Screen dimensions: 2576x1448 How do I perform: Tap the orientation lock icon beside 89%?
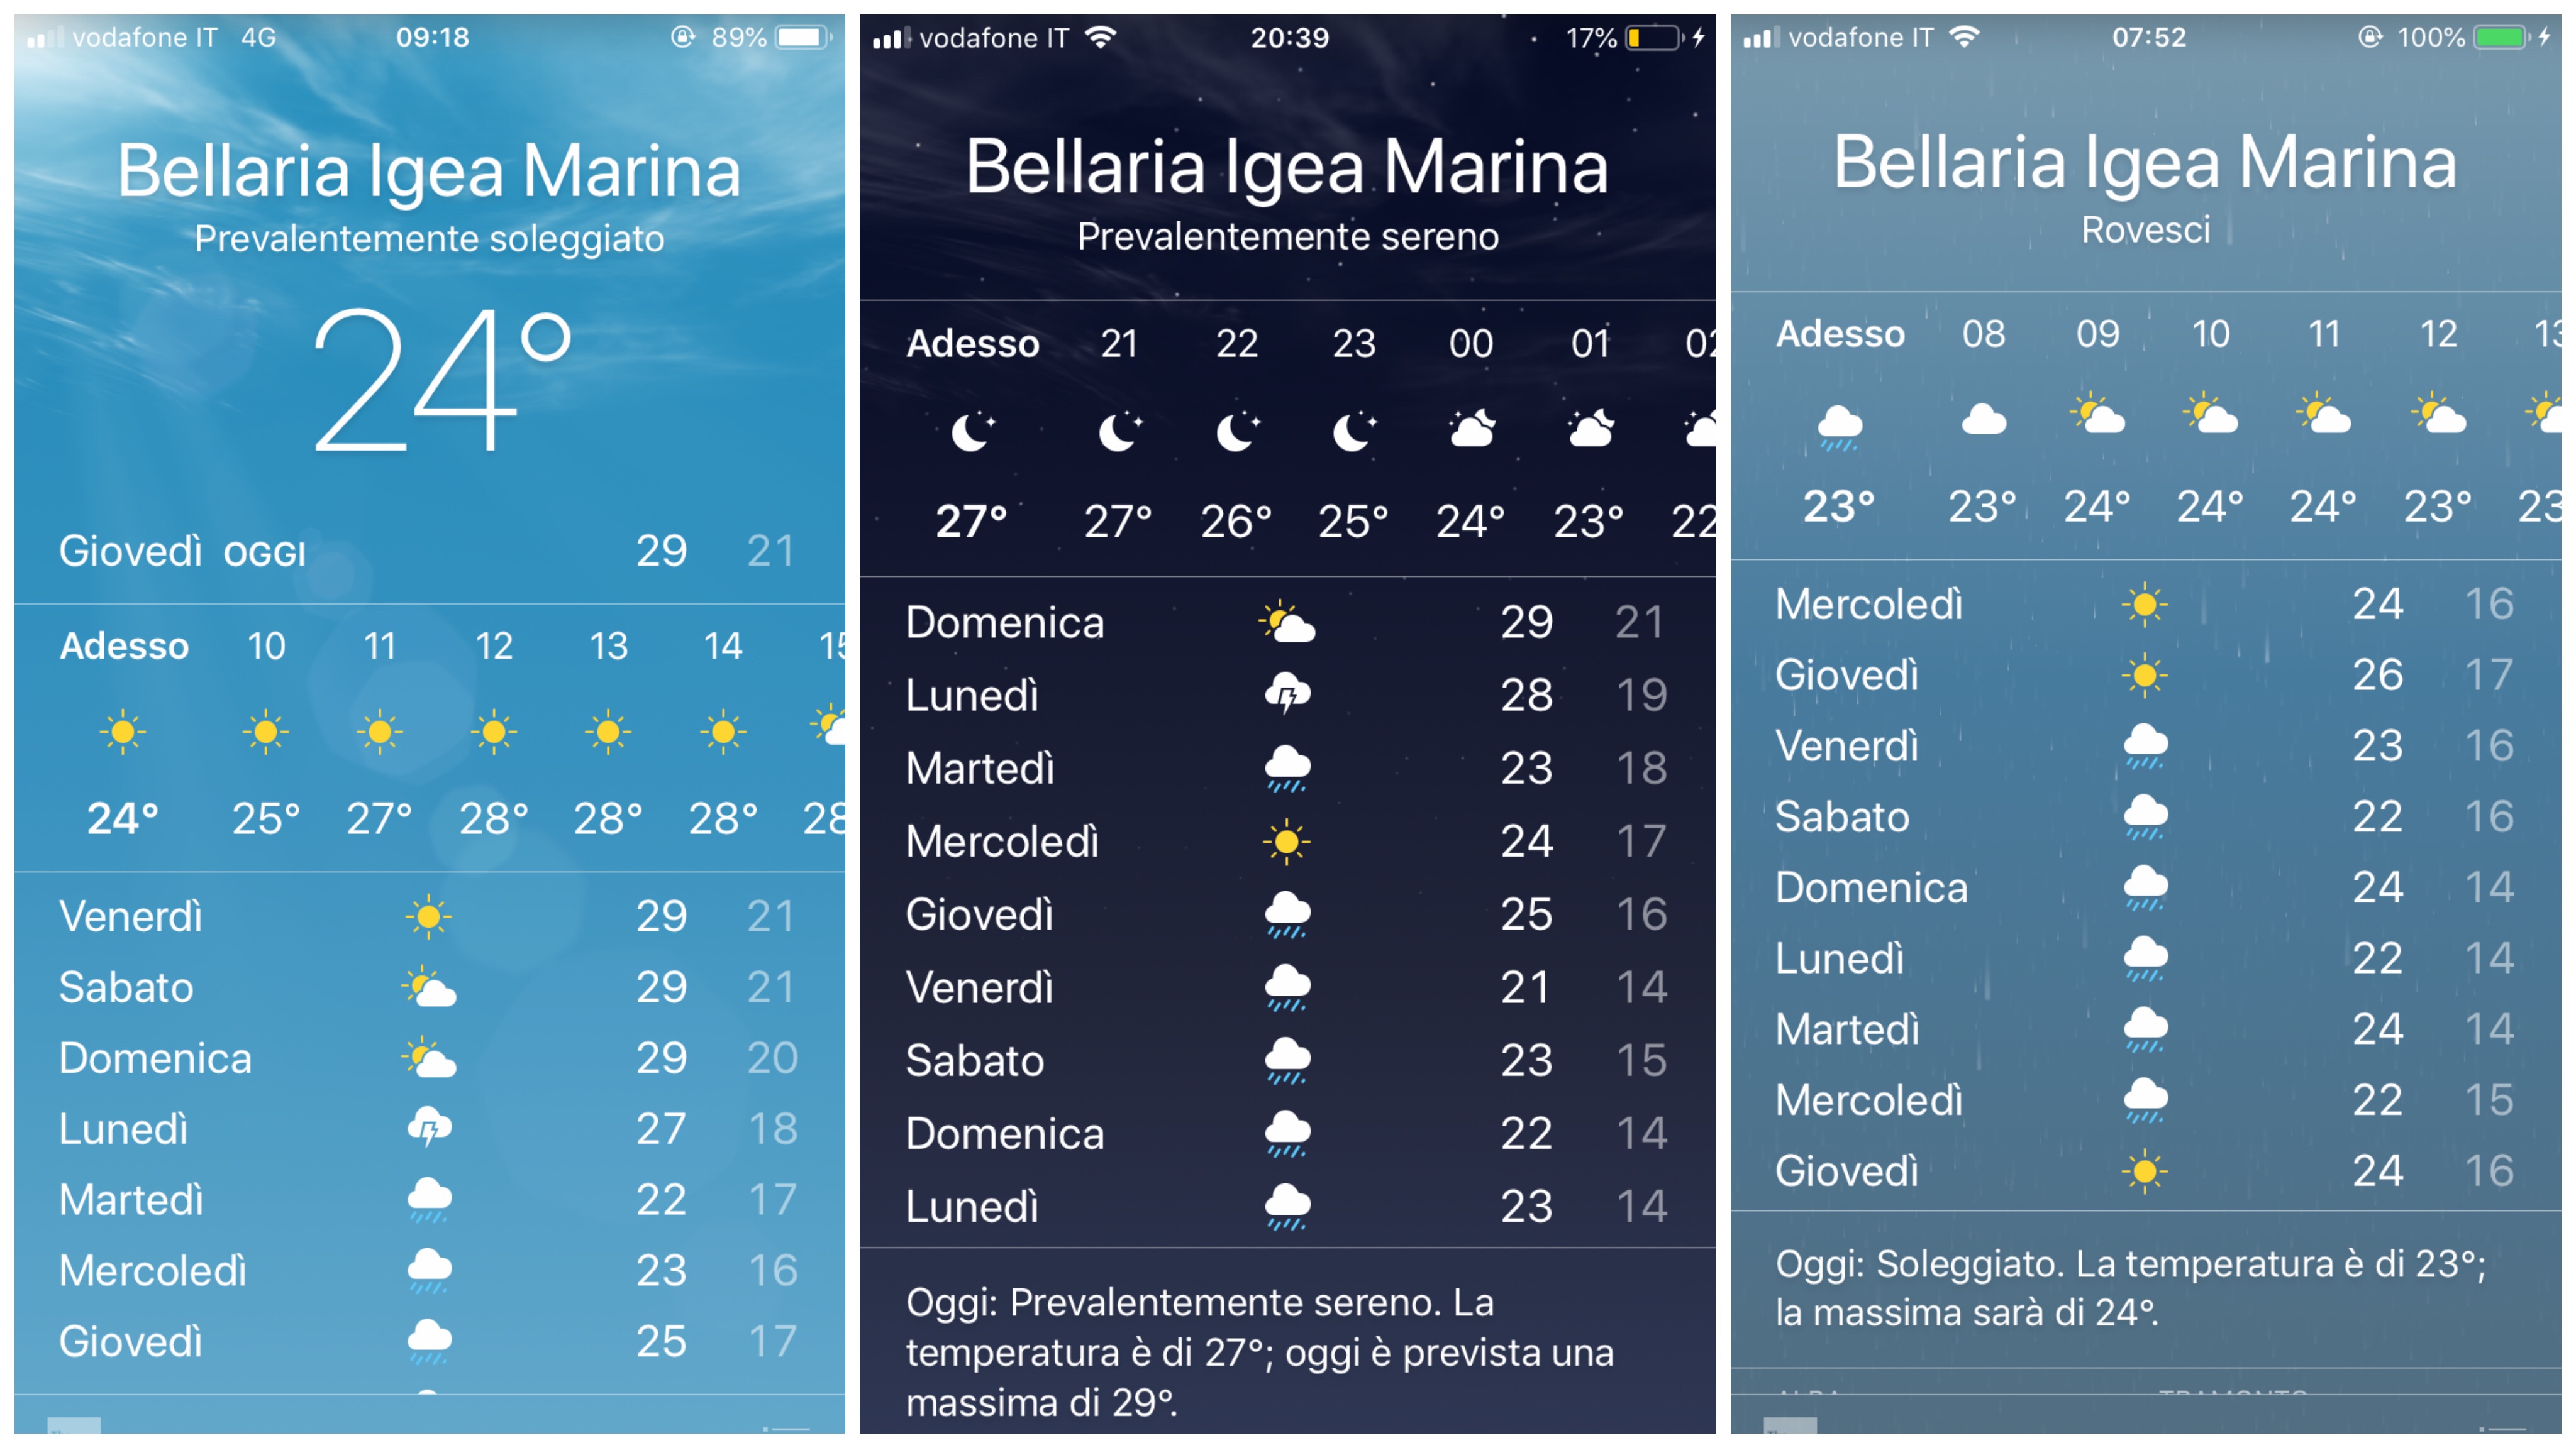click(x=682, y=38)
